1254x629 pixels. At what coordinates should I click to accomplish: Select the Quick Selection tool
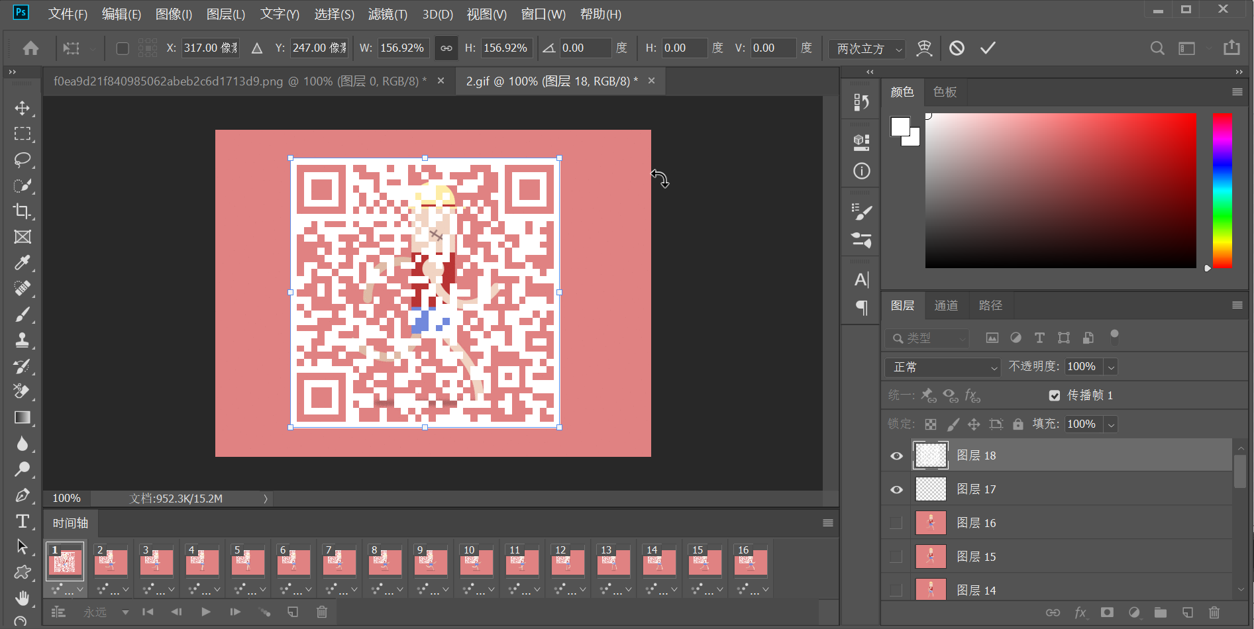click(23, 185)
